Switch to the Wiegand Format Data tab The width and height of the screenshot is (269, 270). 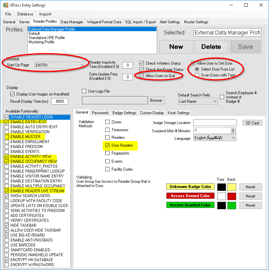click(104, 22)
